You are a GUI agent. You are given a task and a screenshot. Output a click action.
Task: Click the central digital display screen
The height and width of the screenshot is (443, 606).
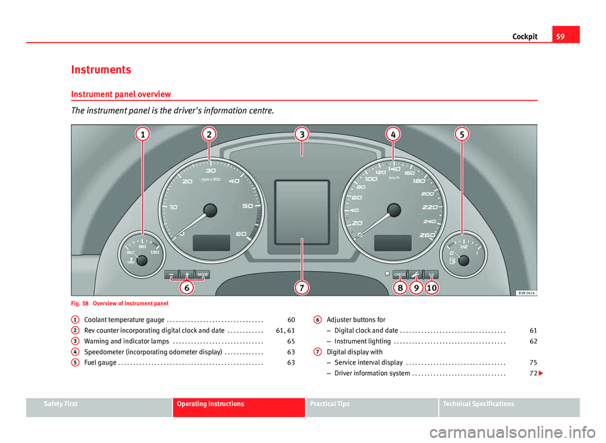302,212
